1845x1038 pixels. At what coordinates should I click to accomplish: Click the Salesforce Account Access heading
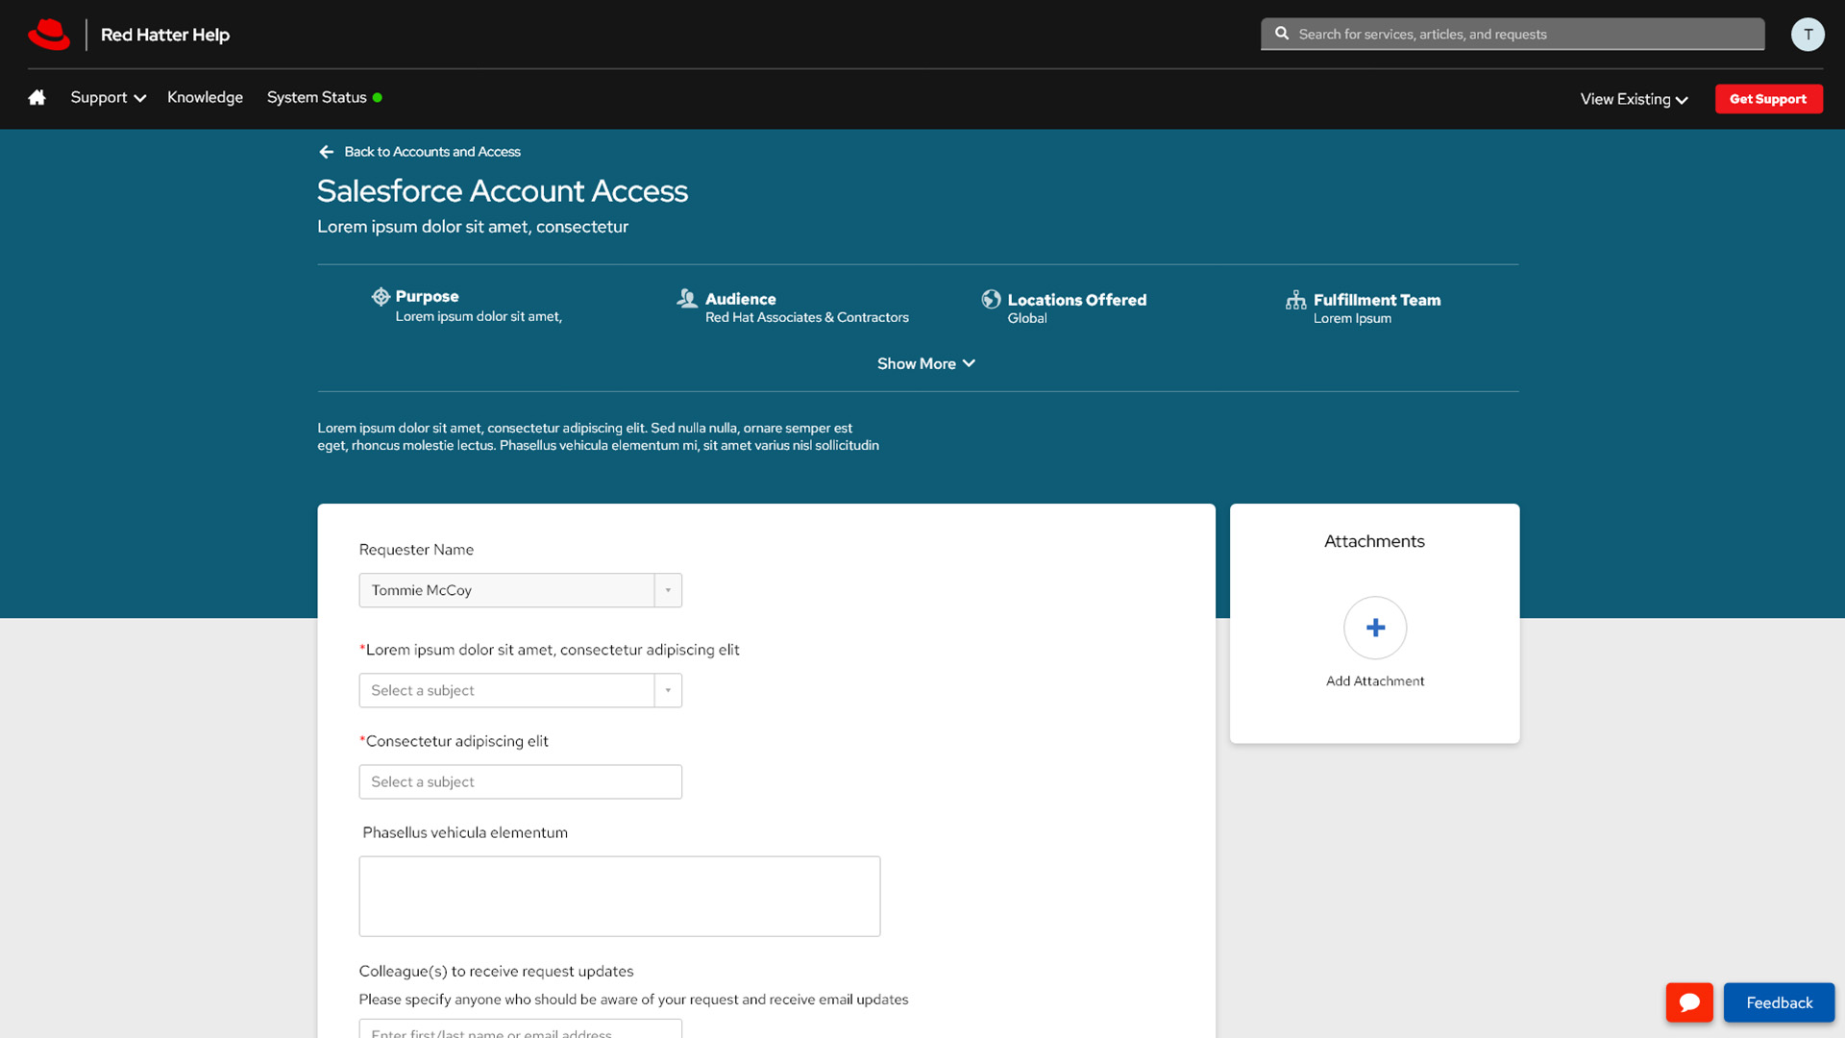coord(503,190)
